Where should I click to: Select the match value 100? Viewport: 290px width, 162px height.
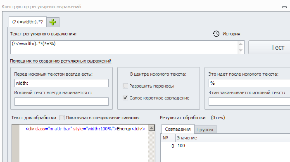[181, 146]
